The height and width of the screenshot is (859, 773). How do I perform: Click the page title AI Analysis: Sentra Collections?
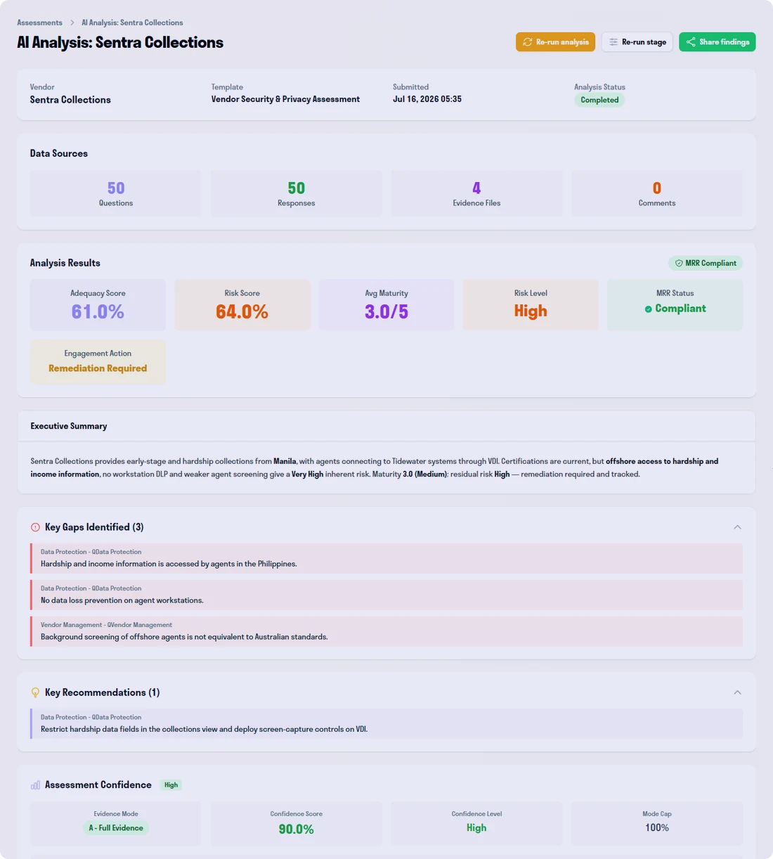120,42
